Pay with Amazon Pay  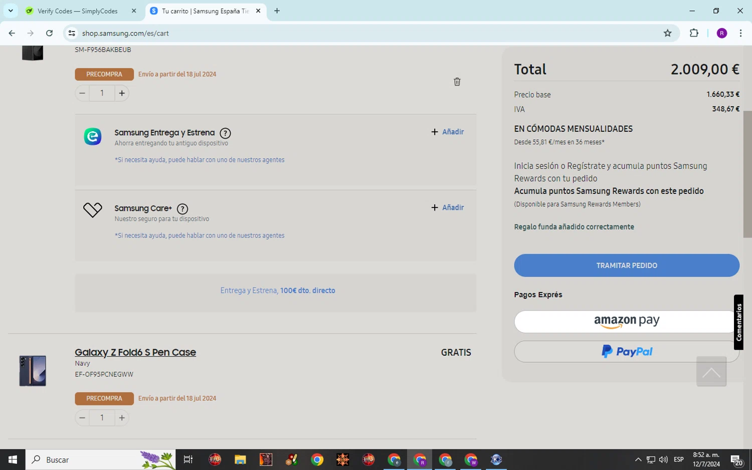point(627,321)
